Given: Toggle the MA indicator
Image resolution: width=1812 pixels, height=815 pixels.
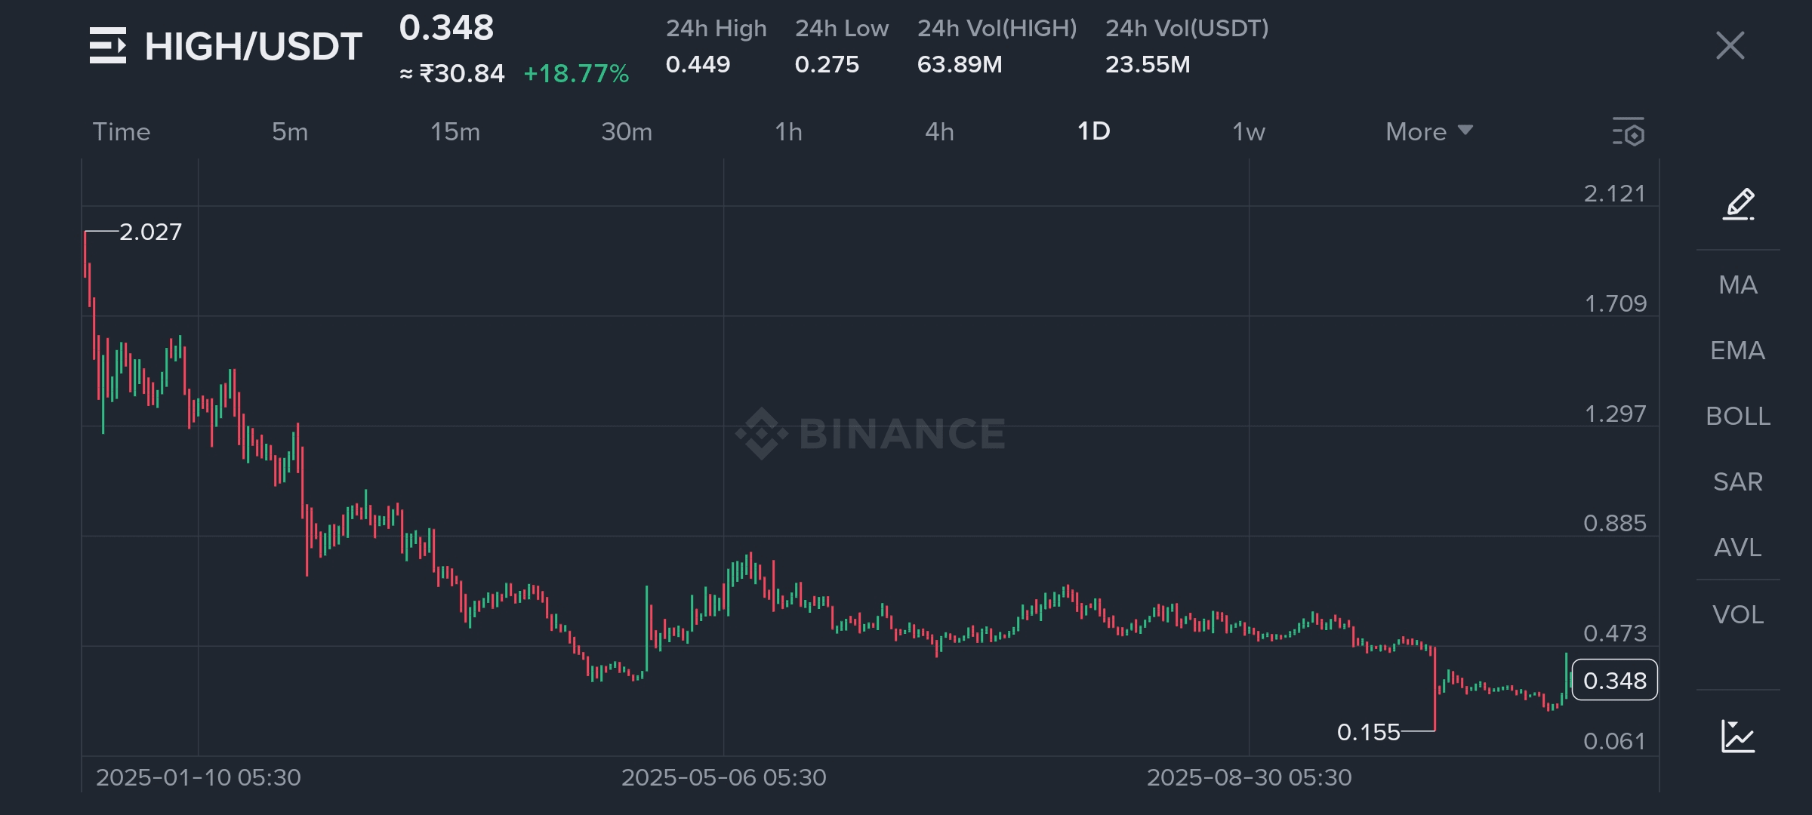Looking at the screenshot, I should tap(1737, 285).
